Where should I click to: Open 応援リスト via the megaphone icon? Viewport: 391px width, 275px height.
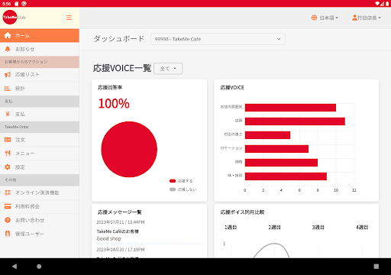point(8,75)
